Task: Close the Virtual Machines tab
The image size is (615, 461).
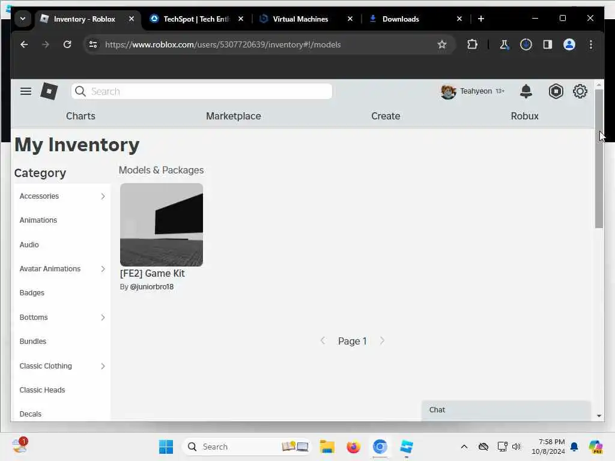Action: point(350,19)
